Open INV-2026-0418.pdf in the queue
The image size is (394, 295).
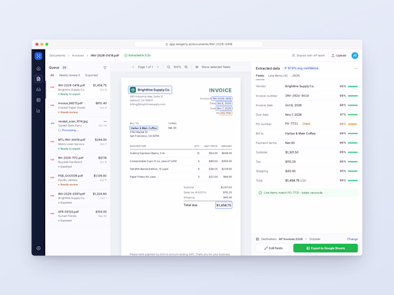[x=78, y=89]
